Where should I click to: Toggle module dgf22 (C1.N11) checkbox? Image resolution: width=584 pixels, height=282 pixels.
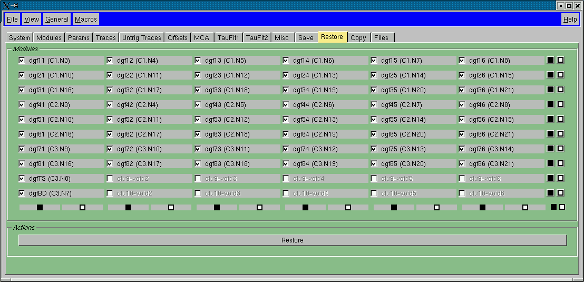[x=110, y=75]
